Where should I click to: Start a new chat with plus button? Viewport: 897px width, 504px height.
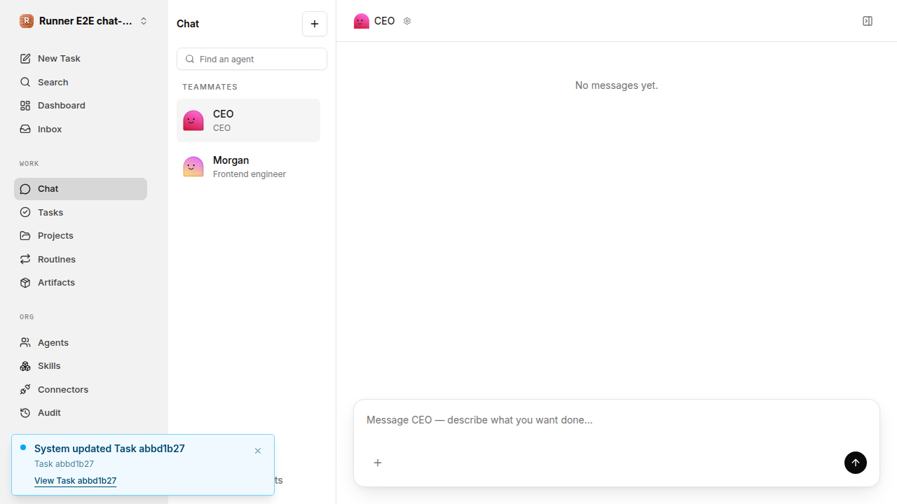[315, 24]
